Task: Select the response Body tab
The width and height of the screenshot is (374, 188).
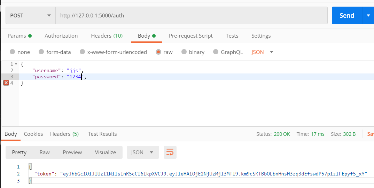Action: click(11, 134)
